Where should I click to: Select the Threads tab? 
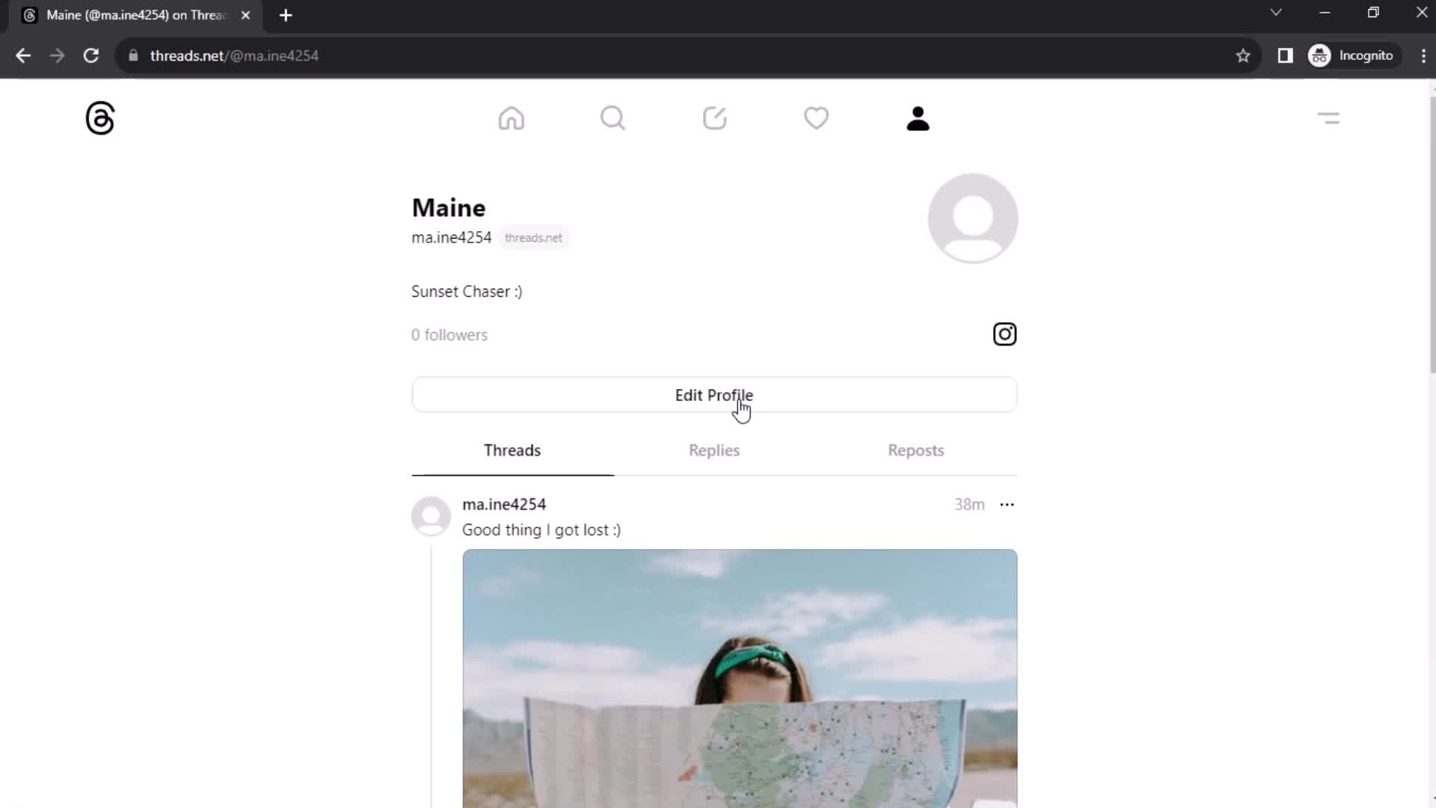pyautogui.click(x=512, y=450)
